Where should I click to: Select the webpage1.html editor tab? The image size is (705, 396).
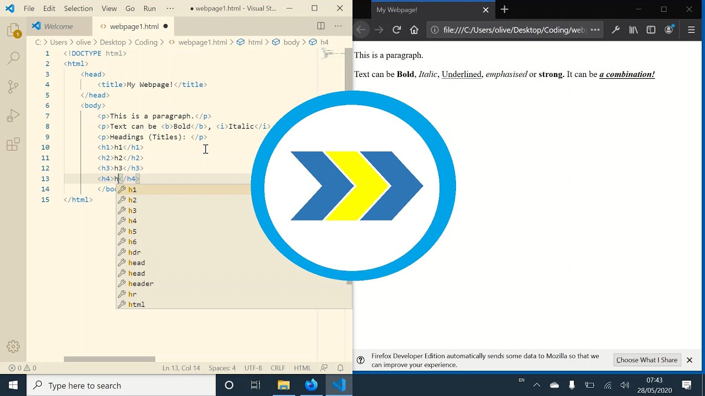click(x=134, y=26)
